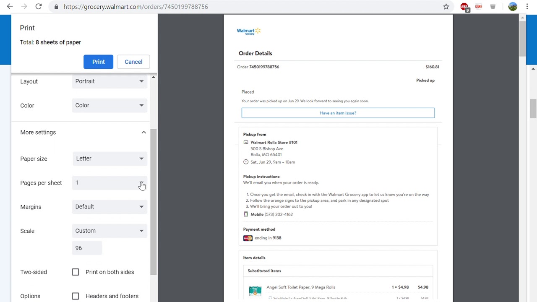Go forward with the browser forward arrow
Viewport: 537px width, 302px height.
(x=24, y=7)
